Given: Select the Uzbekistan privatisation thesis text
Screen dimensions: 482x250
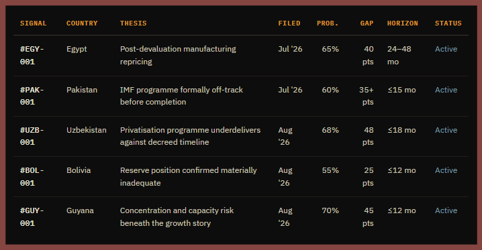Looking at the screenshot, I should [x=190, y=136].
